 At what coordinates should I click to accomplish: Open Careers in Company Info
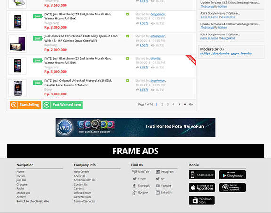coord(79,188)
